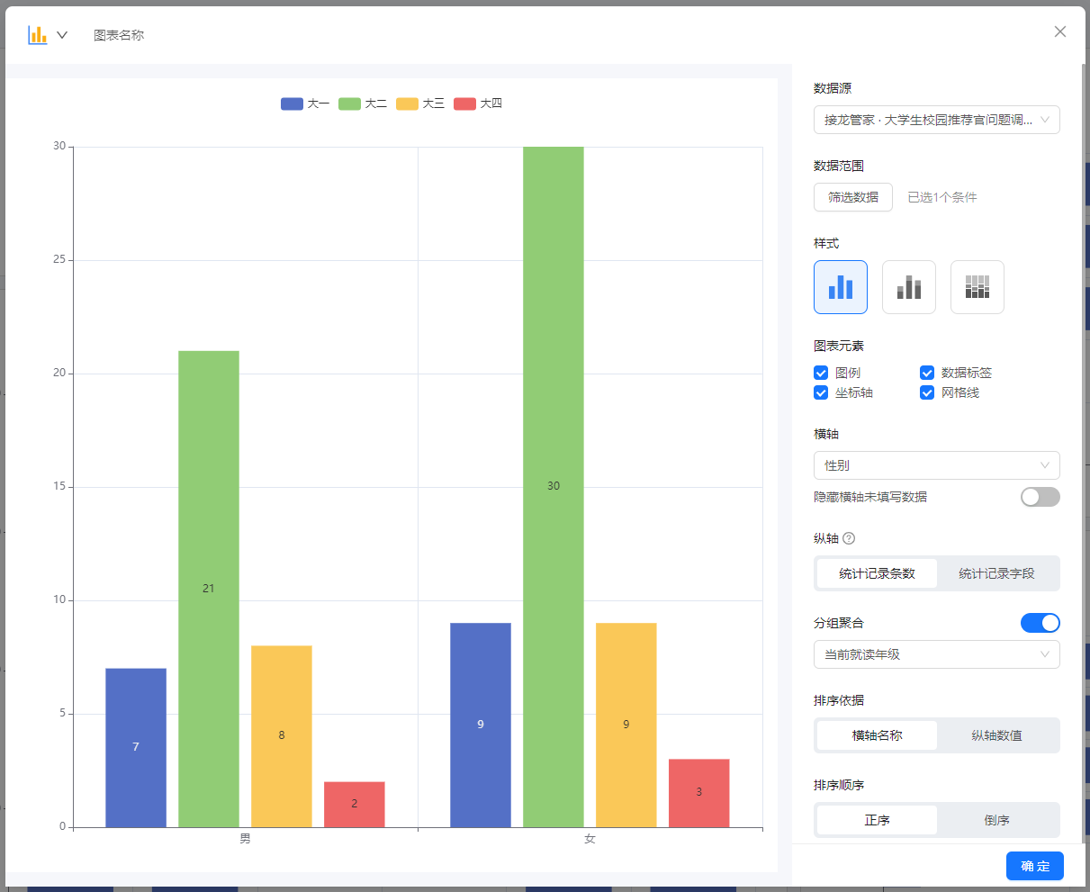
Task: Toggle the 网格线 checkbox
Action: tap(927, 392)
